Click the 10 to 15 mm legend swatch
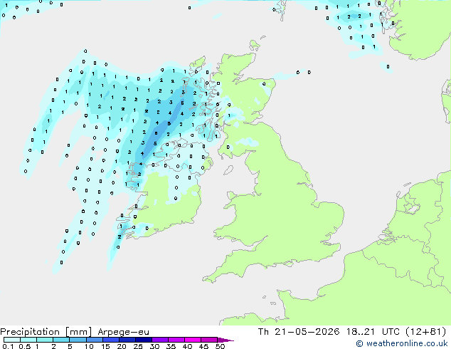Viewport: 451px width, 349px height. click(94, 340)
